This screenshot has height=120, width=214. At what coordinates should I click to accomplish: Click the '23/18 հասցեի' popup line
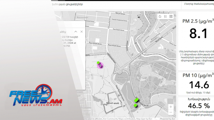click(x=70, y=37)
